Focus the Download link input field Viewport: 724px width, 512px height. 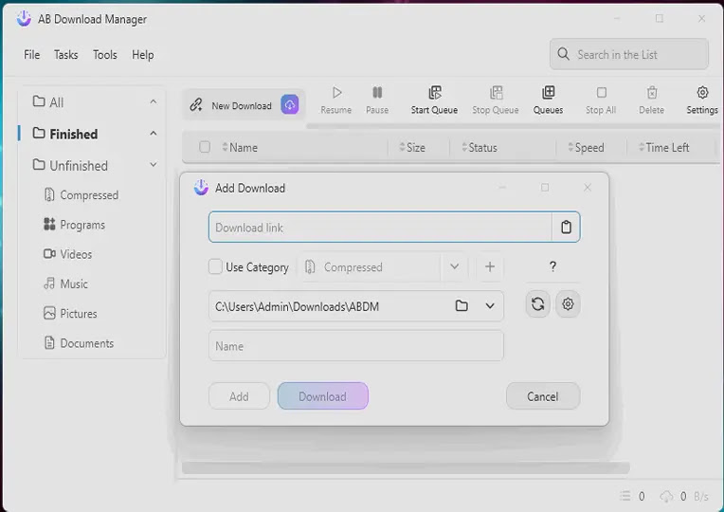pyautogui.click(x=380, y=227)
